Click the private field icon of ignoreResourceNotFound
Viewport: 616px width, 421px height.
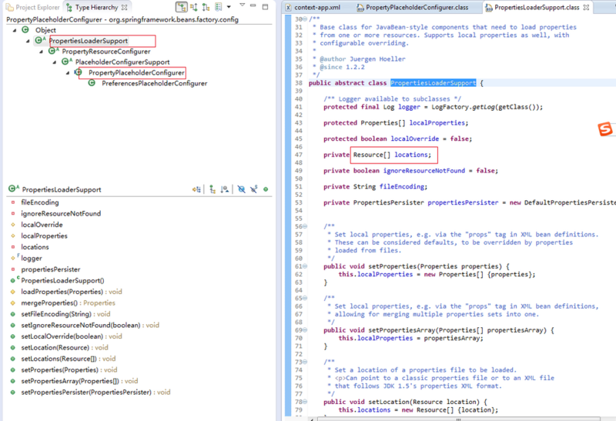(13, 214)
